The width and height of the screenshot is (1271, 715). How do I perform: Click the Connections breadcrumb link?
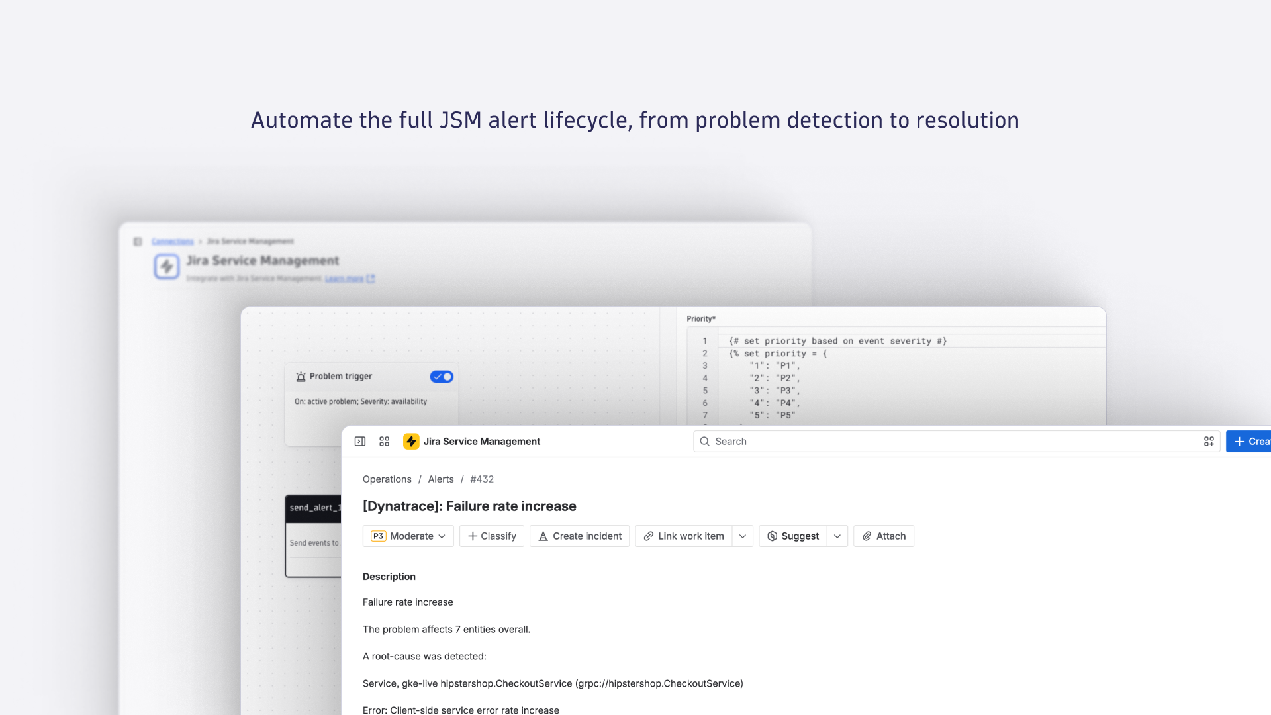[172, 242]
